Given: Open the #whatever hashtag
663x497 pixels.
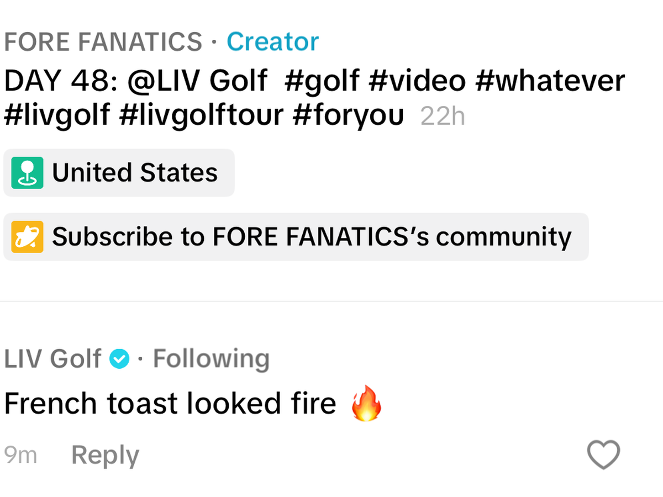Looking at the screenshot, I should pos(549,81).
